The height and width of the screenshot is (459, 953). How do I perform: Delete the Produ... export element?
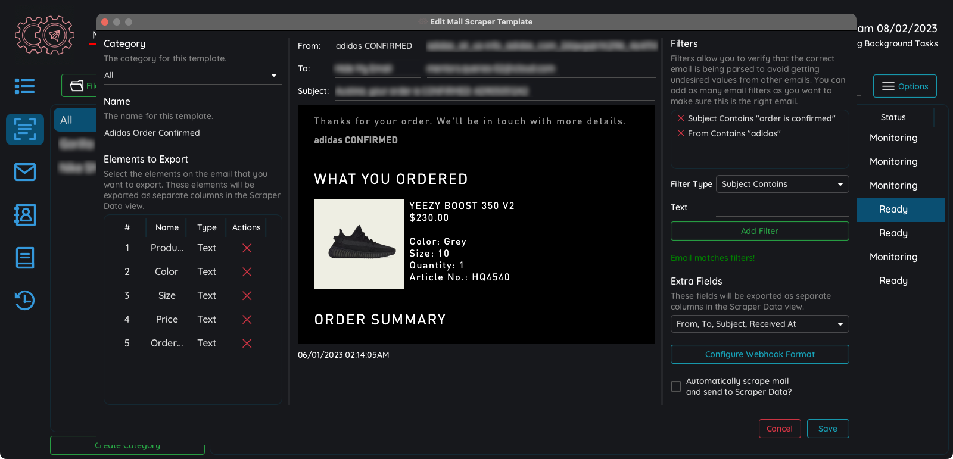point(247,248)
